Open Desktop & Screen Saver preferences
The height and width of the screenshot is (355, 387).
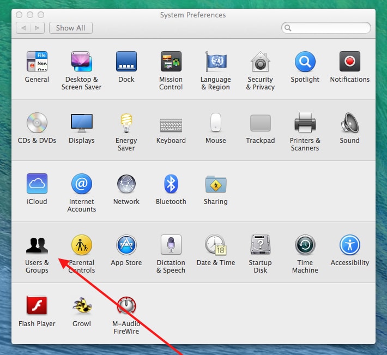[x=82, y=61]
